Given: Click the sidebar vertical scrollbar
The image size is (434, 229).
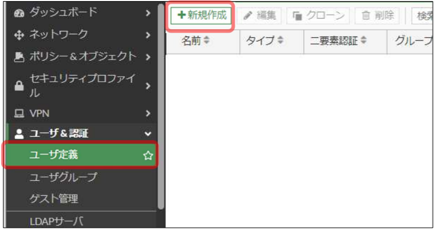Looking at the screenshot, I should tap(161, 107).
